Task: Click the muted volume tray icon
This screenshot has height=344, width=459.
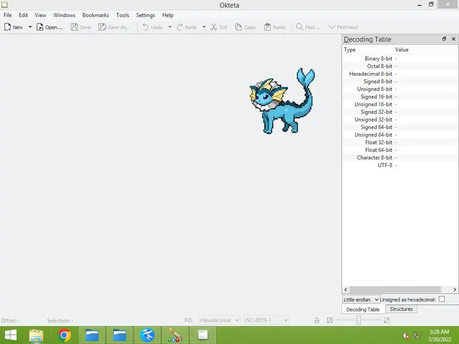Action: (406, 335)
